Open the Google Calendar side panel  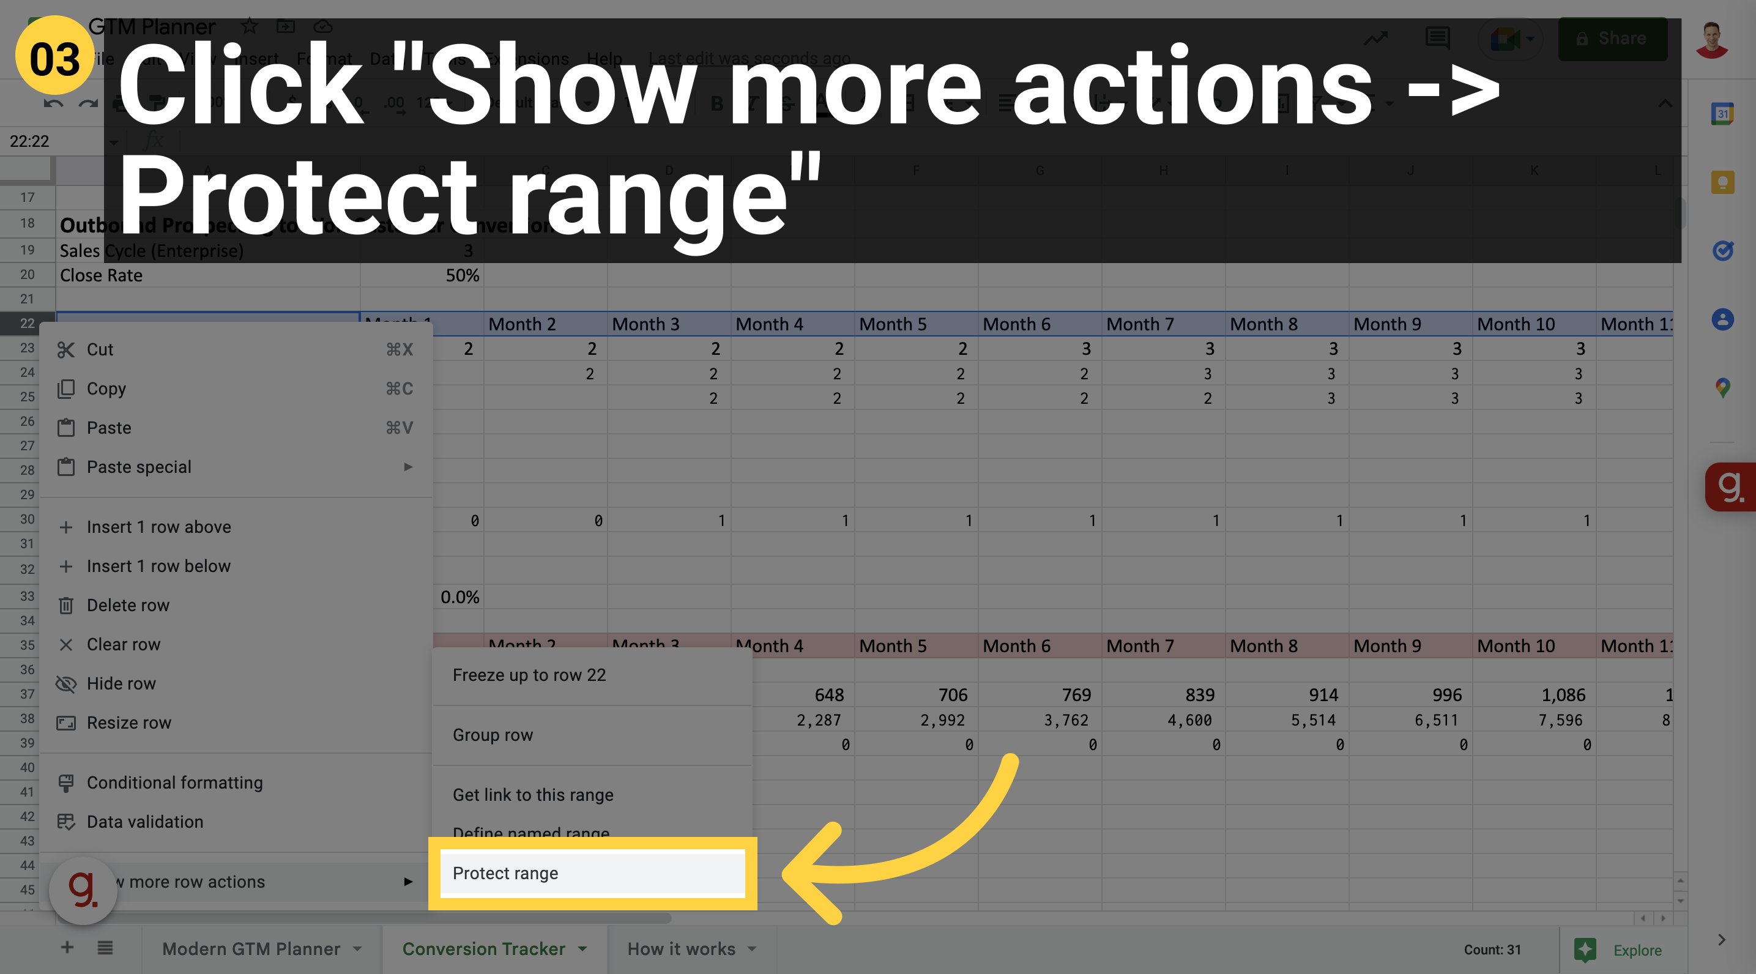[x=1722, y=113]
